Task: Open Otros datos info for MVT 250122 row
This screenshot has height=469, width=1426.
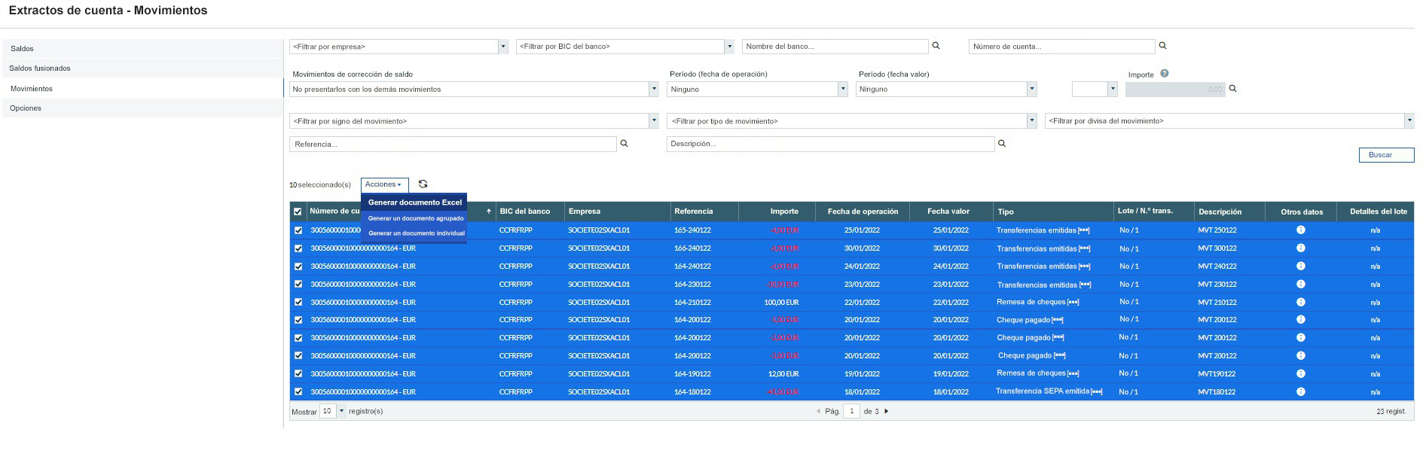Action: [x=1300, y=230]
